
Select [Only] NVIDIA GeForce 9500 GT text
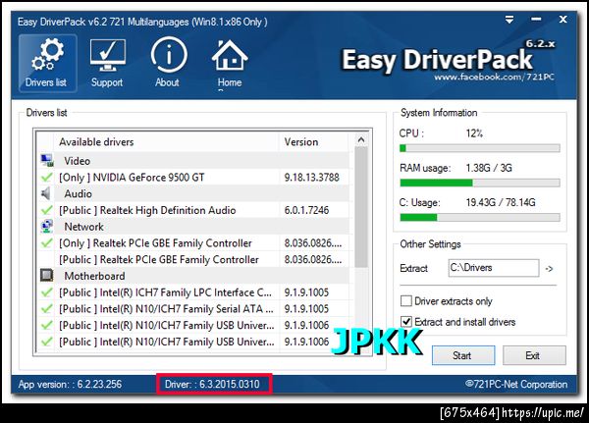[132, 177]
